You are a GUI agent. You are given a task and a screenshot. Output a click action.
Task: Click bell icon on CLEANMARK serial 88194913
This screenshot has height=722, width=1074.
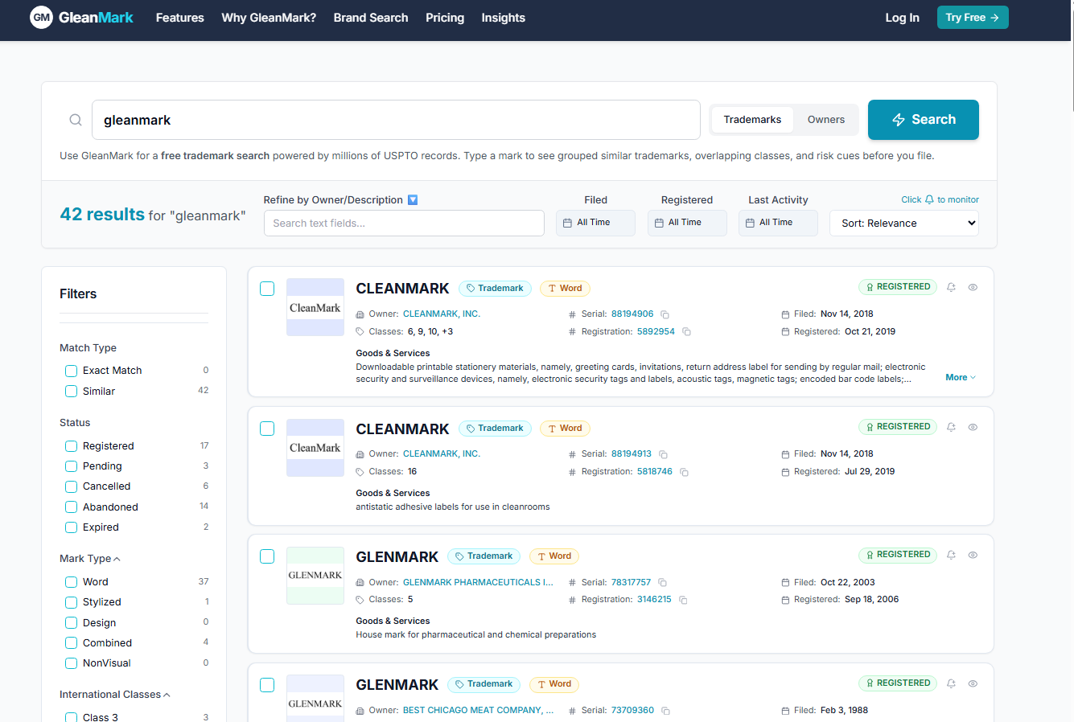951,427
